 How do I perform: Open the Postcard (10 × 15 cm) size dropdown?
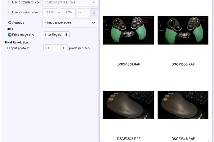point(70,2)
